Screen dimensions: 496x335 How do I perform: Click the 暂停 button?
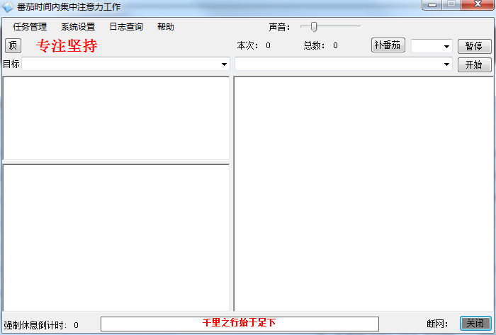(x=474, y=47)
